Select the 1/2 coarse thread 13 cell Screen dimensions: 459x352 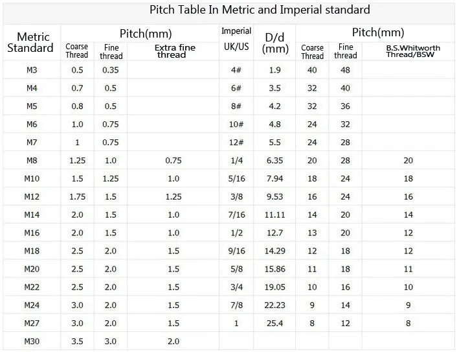(x=312, y=233)
